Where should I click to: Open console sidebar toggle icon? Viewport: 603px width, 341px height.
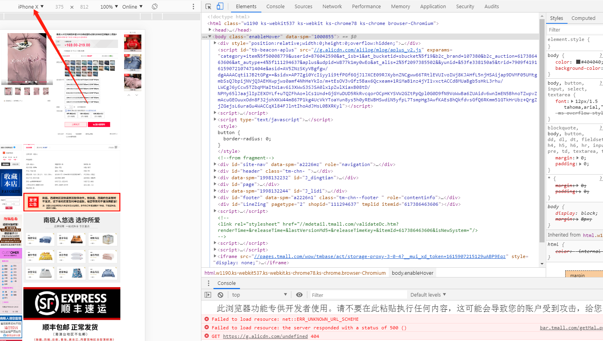pyautogui.click(x=208, y=295)
